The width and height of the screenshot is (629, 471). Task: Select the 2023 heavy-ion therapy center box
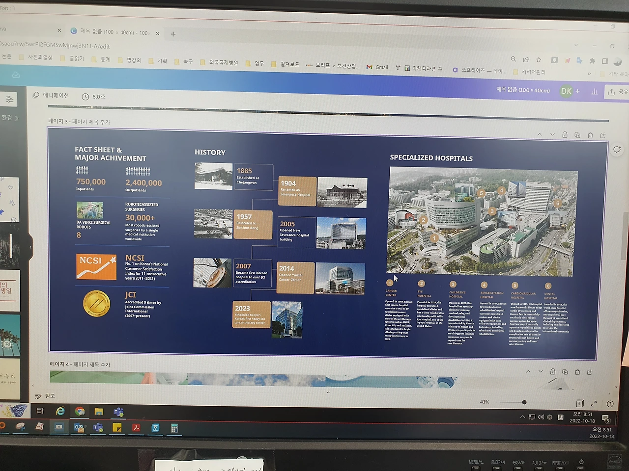pyautogui.click(x=252, y=314)
